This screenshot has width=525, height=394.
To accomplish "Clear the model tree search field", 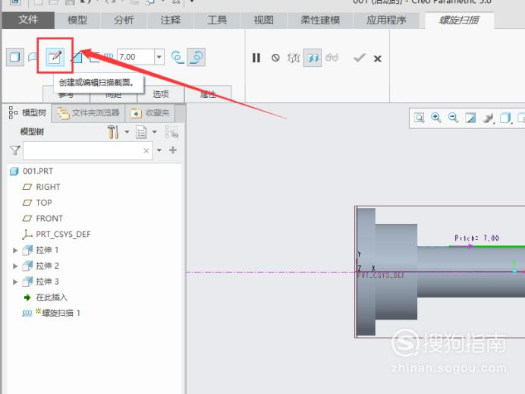I will pos(146,151).
